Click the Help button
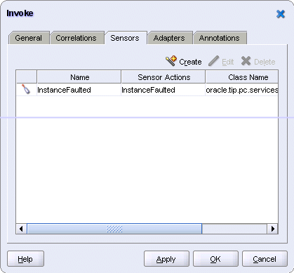The width and height of the screenshot is (294, 273). tap(25, 259)
